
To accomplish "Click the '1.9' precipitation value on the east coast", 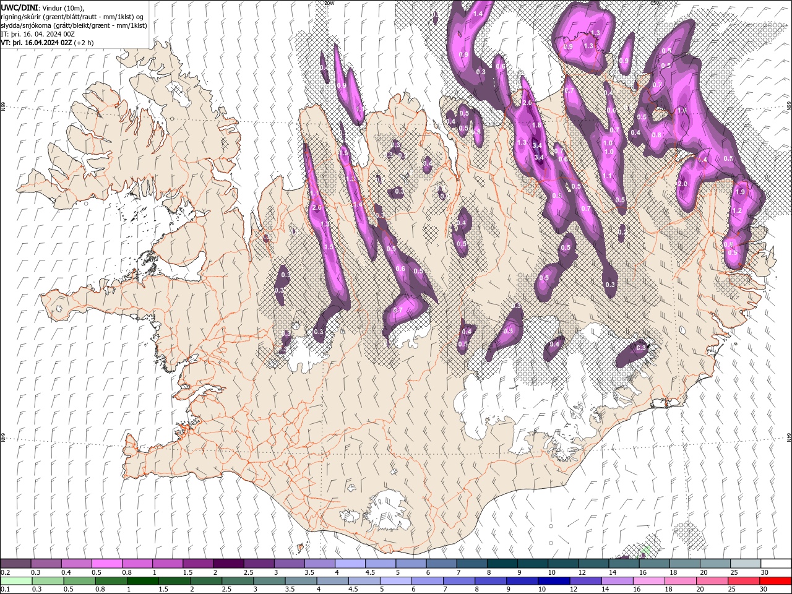I will pyautogui.click(x=740, y=192).
